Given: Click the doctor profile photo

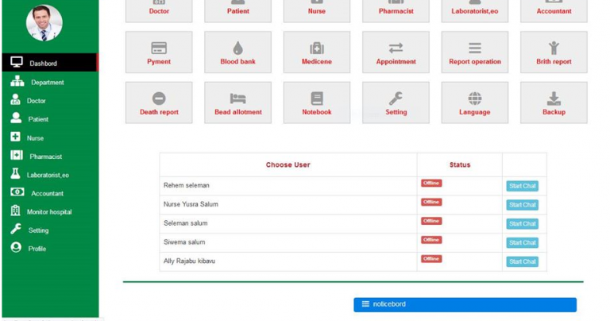Looking at the screenshot, I should (x=44, y=23).
